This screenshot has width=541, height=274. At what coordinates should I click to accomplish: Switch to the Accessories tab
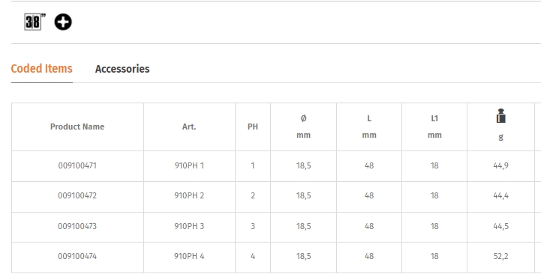122,69
